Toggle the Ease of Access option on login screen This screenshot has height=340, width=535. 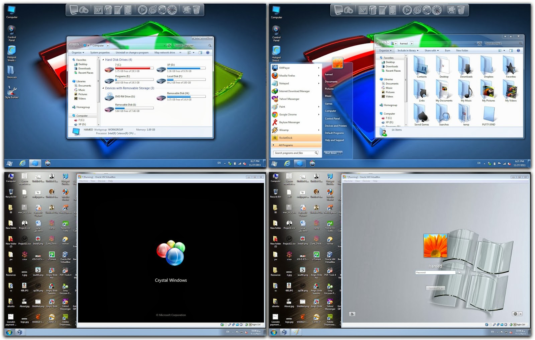pos(352,314)
